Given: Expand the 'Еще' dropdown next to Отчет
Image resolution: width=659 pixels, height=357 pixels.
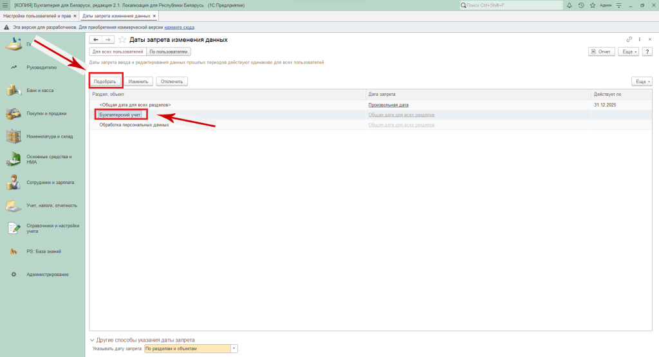Looking at the screenshot, I should 629,51.
